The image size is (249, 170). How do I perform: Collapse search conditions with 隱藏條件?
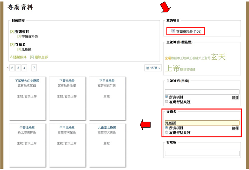tap(18, 57)
